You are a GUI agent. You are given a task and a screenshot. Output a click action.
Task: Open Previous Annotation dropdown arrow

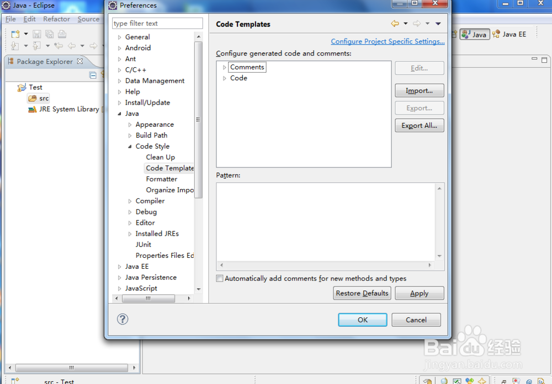[47, 46]
